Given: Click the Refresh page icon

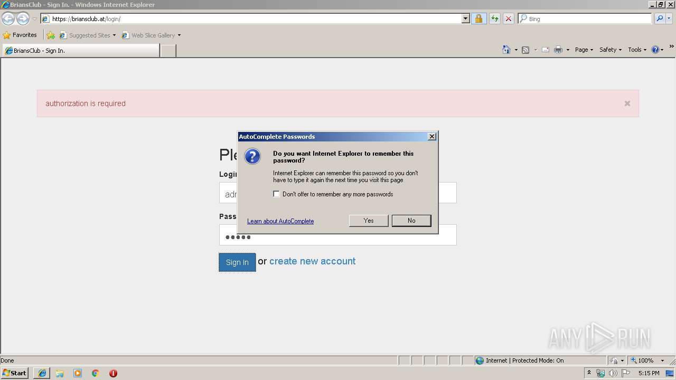Looking at the screenshot, I should coord(495,19).
